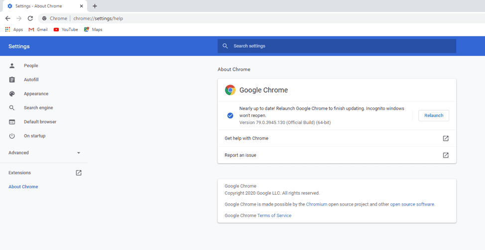Open the Gmail bookmark

point(38,30)
